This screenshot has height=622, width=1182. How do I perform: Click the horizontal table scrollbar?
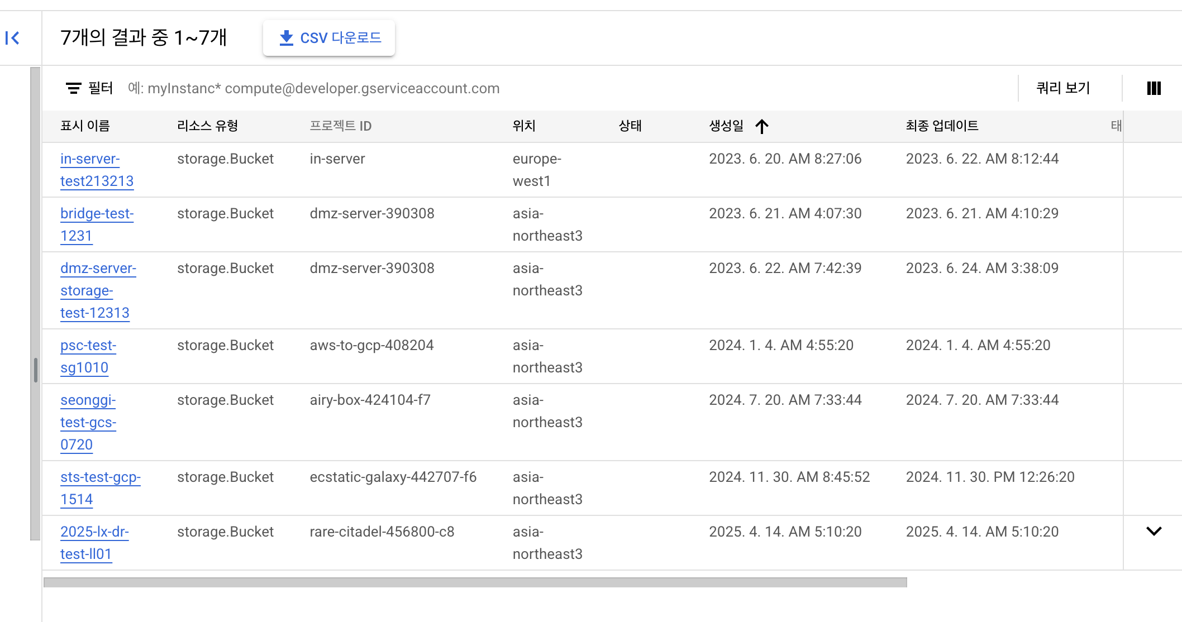tap(475, 582)
